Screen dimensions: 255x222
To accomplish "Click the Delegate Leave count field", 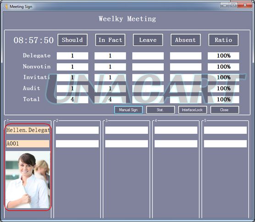I will (148, 56).
